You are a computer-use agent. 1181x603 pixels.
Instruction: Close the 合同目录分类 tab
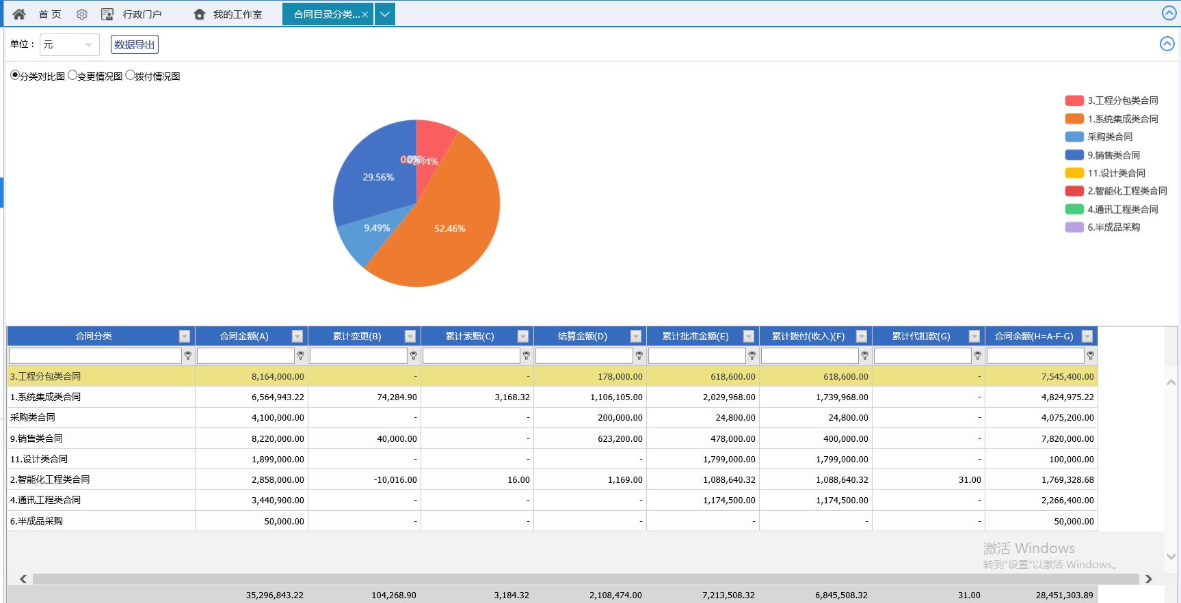(x=365, y=14)
